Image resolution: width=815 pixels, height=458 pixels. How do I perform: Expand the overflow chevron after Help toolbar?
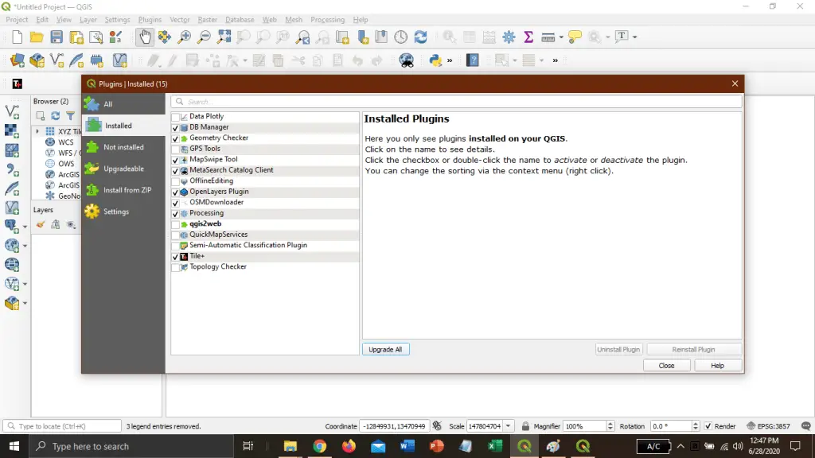pos(555,60)
